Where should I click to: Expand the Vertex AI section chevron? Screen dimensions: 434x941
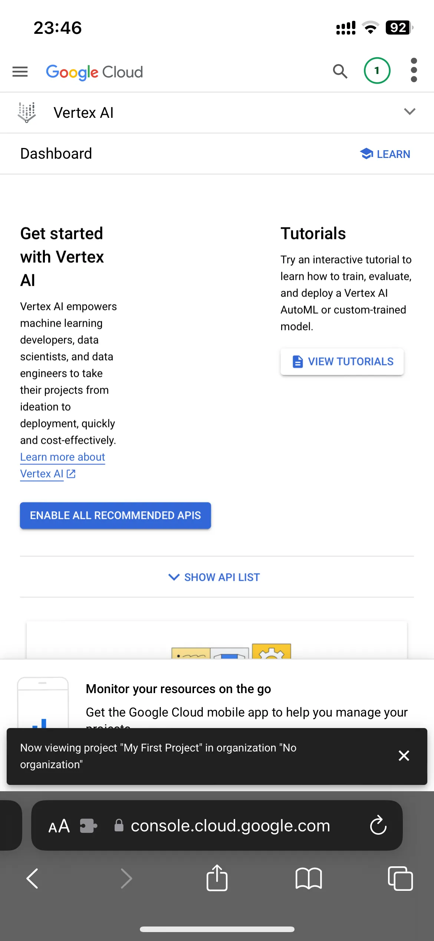(x=410, y=111)
